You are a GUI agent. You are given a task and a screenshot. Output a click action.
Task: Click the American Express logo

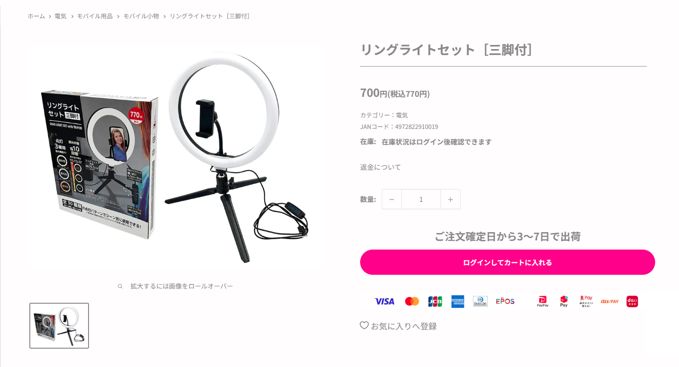point(457,301)
